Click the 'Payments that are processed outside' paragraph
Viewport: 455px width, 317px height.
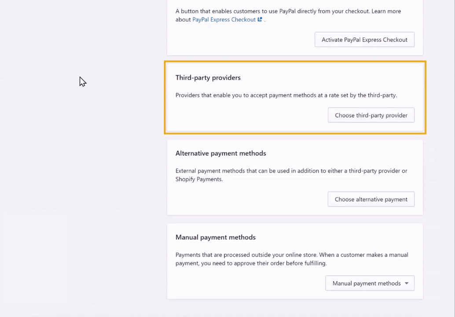pyautogui.click(x=292, y=259)
